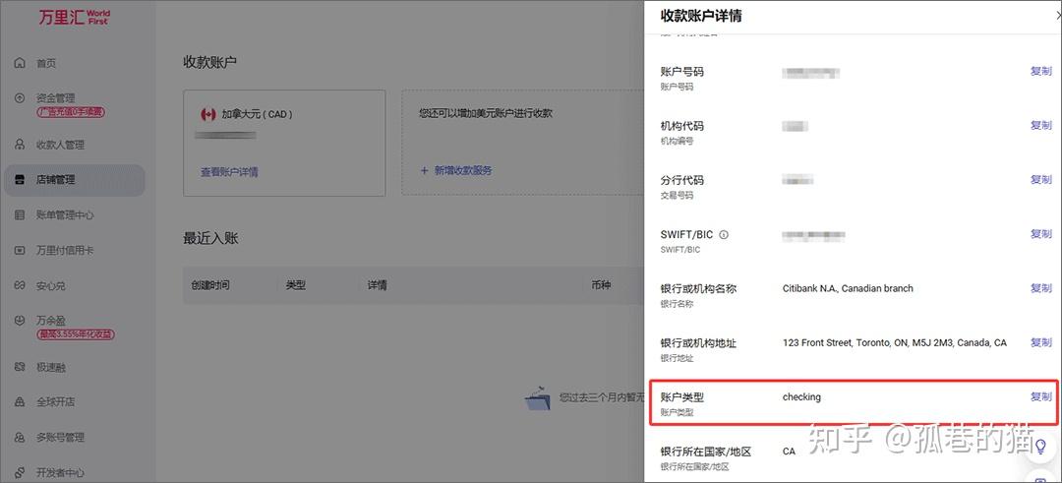This screenshot has width=1062, height=483.
Task: Click the 类型 column header
Action: pyautogui.click(x=296, y=285)
